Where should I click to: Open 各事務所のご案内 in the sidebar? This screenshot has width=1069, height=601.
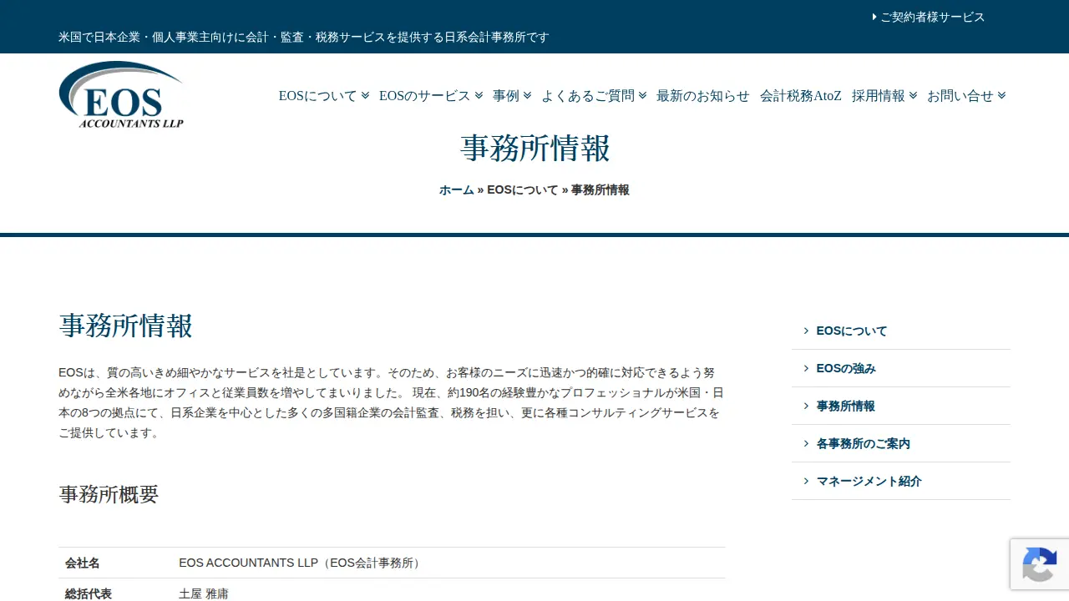click(x=864, y=443)
